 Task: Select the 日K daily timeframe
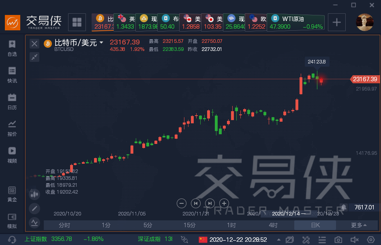tap(315, 225)
